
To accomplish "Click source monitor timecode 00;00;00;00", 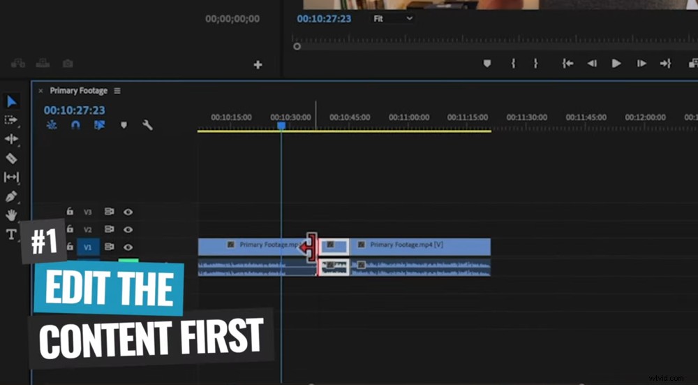I will [232, 19].
